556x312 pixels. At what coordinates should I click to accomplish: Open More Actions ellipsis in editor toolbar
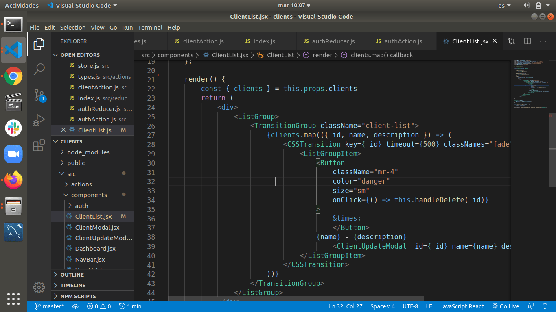click(543, 41)
